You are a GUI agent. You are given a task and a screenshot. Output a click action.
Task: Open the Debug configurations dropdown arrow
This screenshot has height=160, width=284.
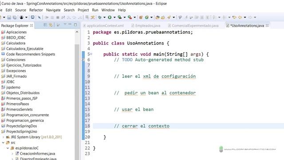[x=105, y=17]
